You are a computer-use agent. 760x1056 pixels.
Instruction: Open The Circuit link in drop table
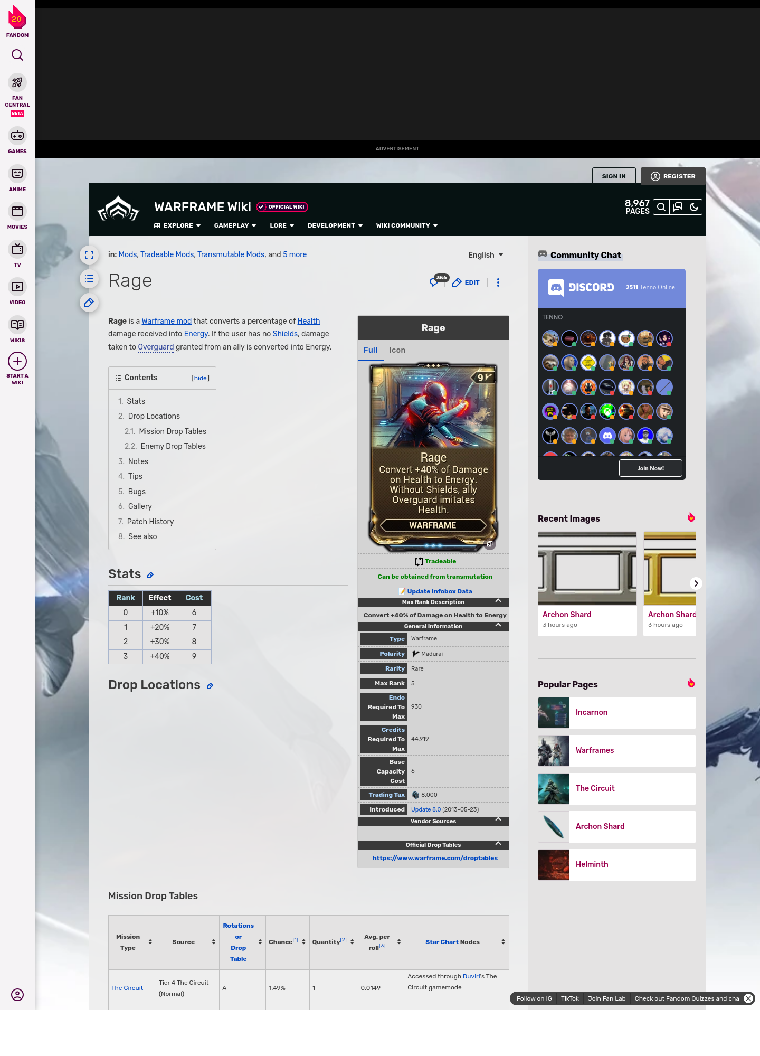[x=127, y=988]
